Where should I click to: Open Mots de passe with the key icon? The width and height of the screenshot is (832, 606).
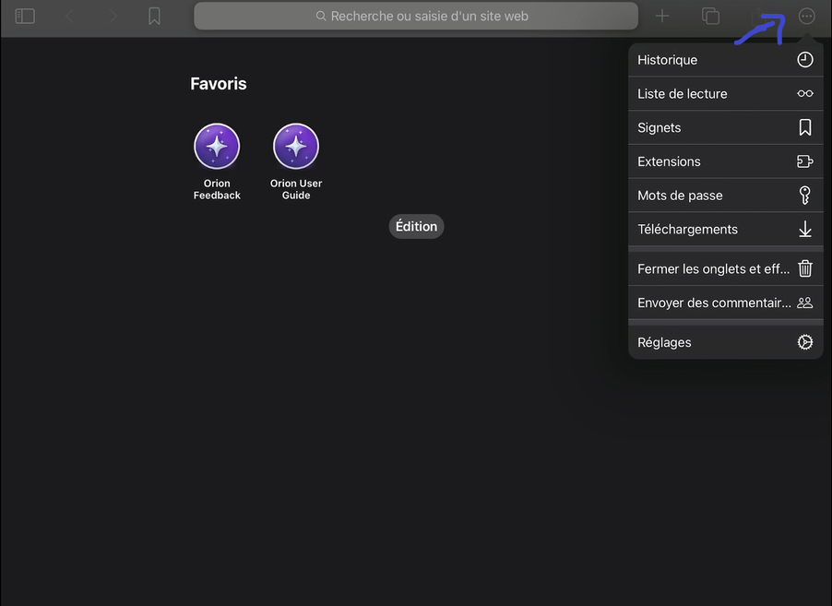point(725,196)
